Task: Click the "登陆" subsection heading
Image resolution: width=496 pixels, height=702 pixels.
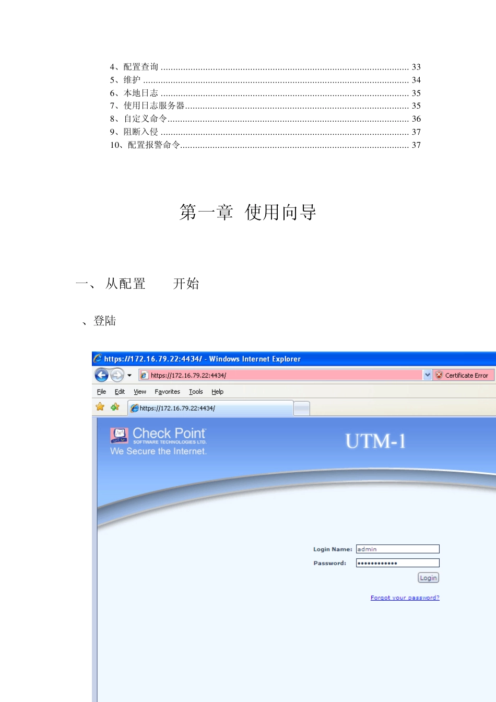Action: click(x=104, y=321)
